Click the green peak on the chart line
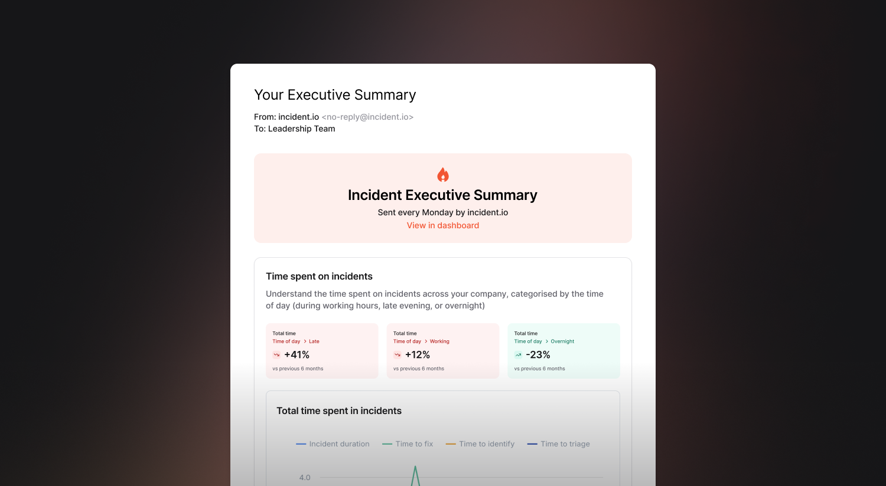 415,468
